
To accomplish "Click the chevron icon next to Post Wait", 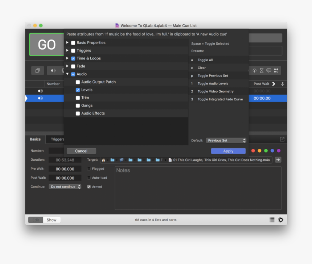I will tap(274, 84).
